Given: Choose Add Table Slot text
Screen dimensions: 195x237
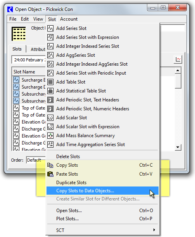Looking at the screenshot, I should (x=71, y=82).
